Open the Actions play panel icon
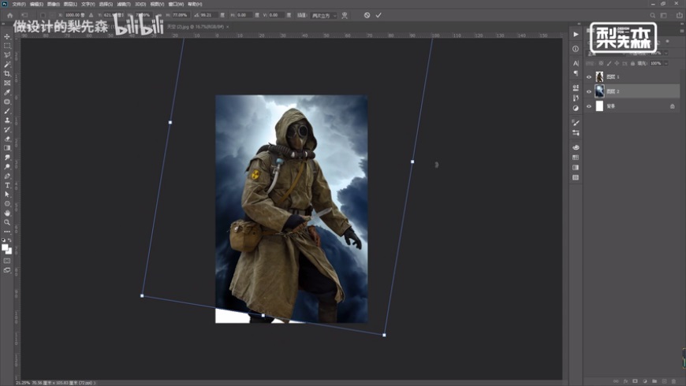This screenshot has height=386, width=686. tap(576, 35)
